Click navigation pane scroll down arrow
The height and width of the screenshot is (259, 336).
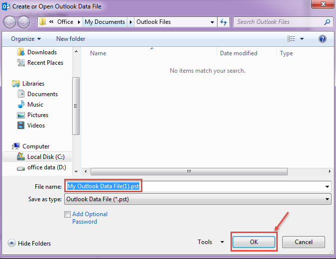coord(76,172)
